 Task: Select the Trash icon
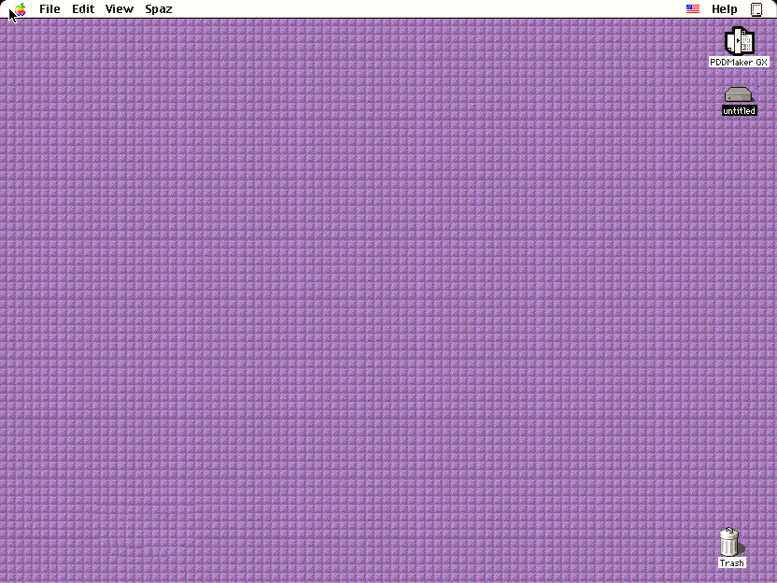click(x=729, y=542)
